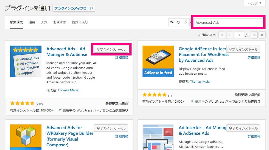The image size is (269, 150).
Task: Open 詳細情報 for Advanced Ads Ad Manager
Action: pyautogui.click(x=122, y=58)
